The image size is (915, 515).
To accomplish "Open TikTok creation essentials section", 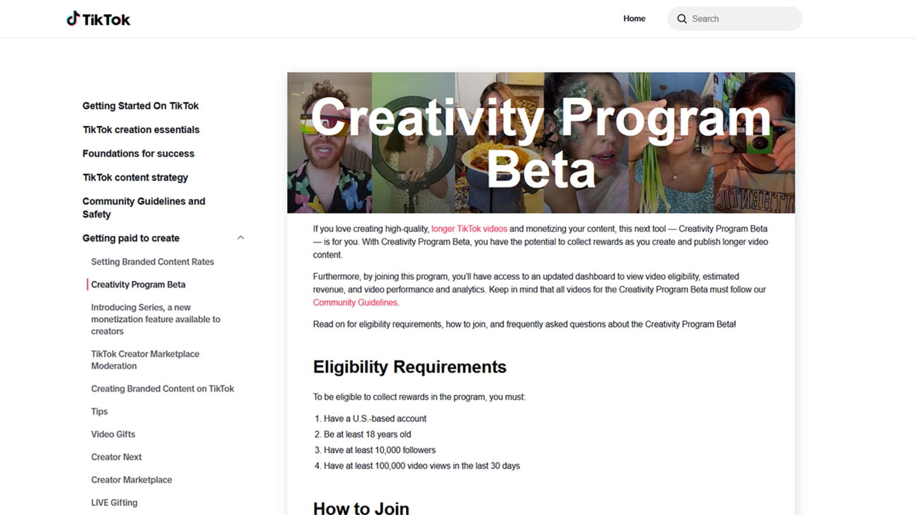I will [x=141, y=130].
